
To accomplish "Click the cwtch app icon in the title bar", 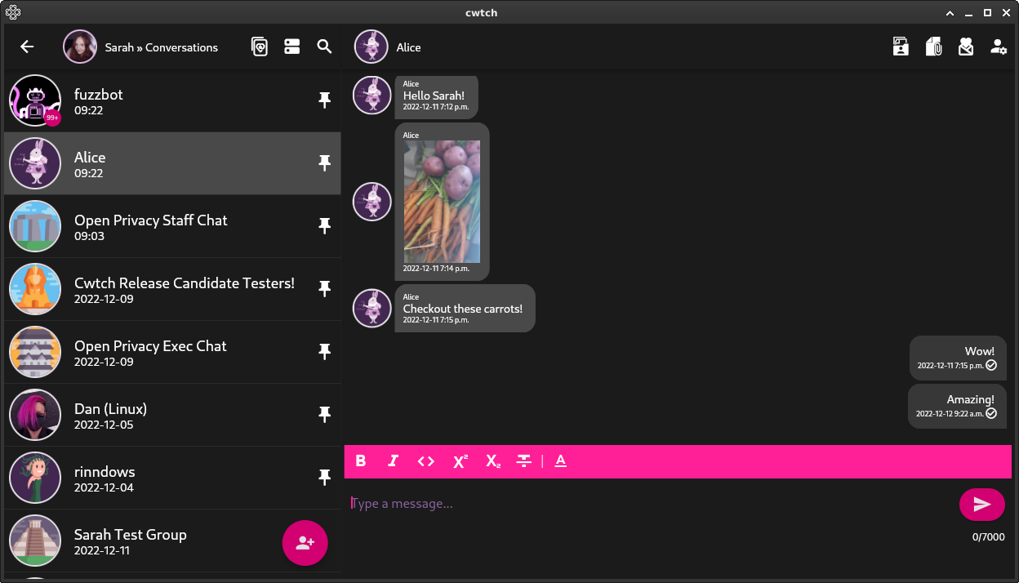I will click(13, 12).
